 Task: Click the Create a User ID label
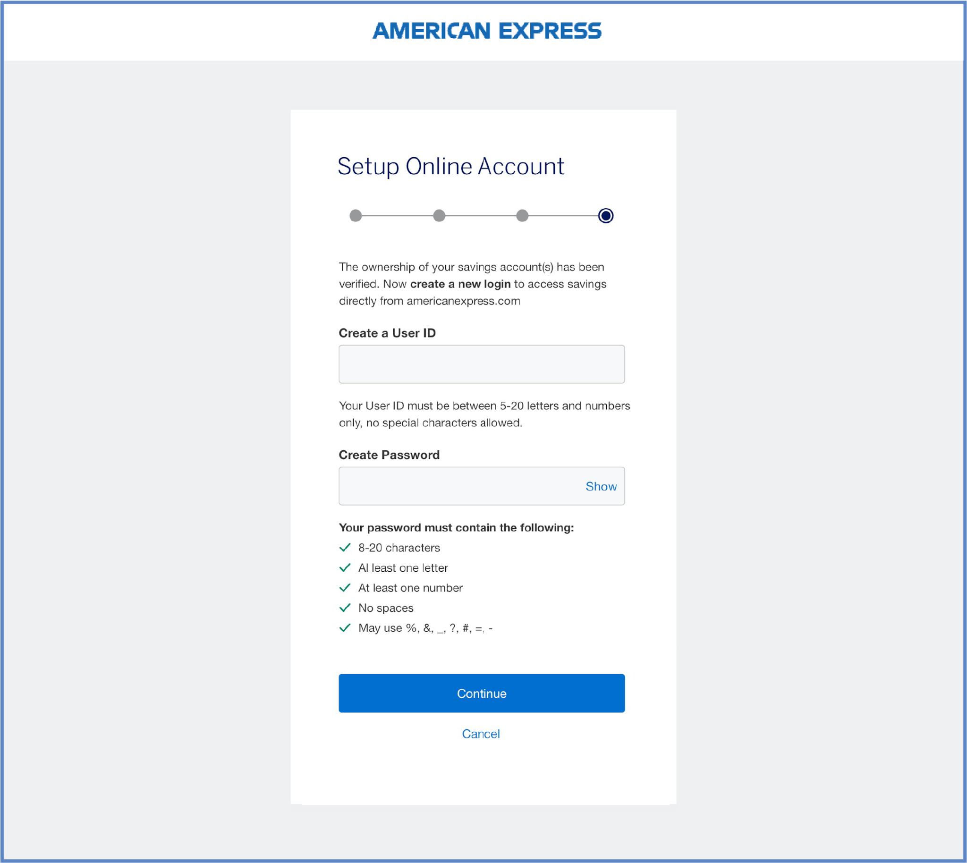point(387,333)
